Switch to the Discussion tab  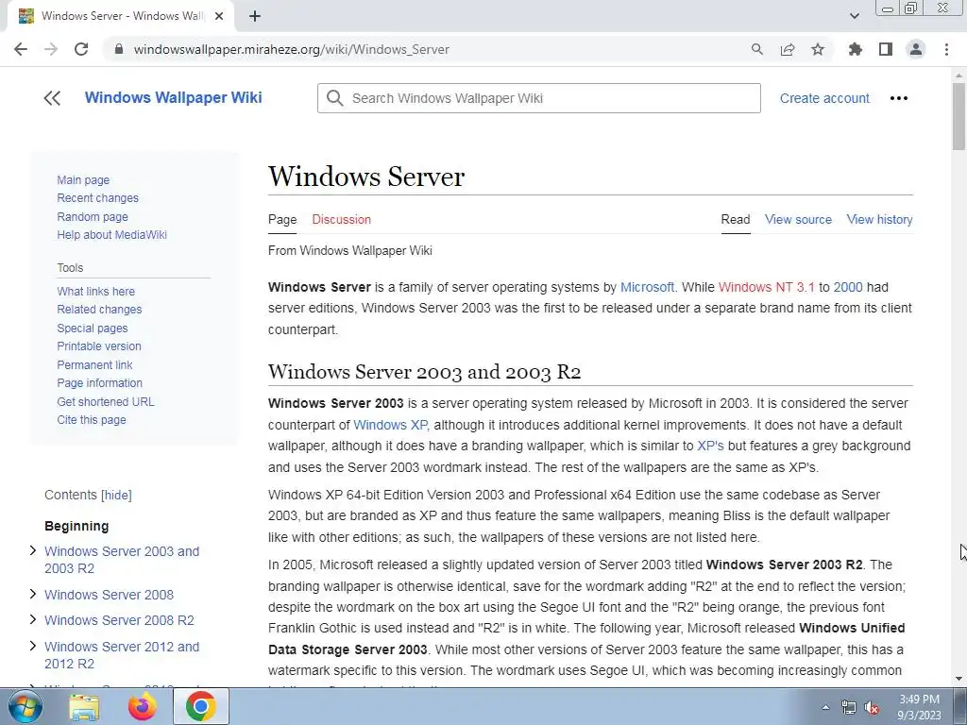[341, 219]
